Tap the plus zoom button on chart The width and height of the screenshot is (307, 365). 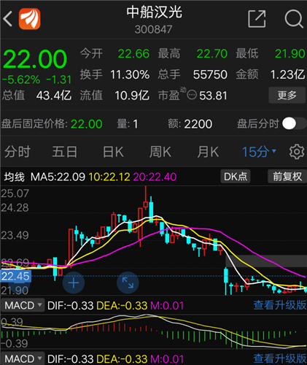(x=74, y=283)
